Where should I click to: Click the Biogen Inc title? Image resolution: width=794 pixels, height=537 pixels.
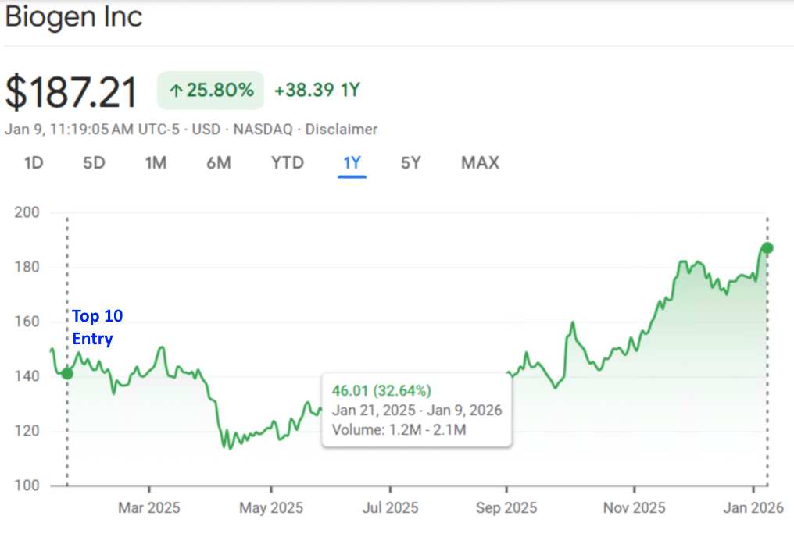coord(74,17)
